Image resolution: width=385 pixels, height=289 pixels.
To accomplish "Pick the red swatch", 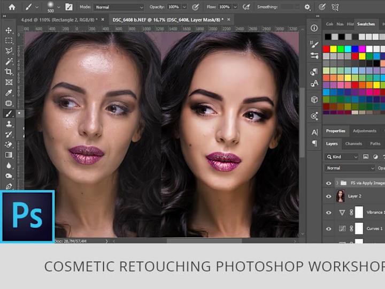I will click(326, 49).
